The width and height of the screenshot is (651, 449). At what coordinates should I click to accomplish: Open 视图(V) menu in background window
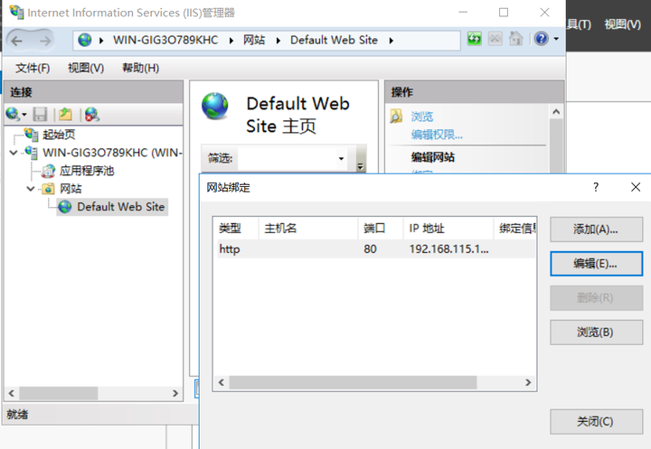tap(623, 24)
